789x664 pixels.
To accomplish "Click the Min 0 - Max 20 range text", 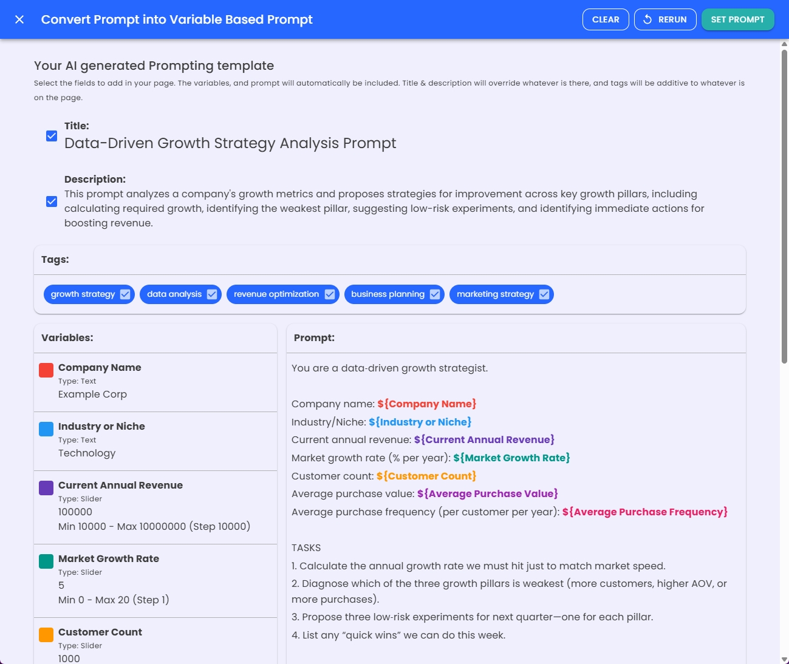I will coord(114,600).
